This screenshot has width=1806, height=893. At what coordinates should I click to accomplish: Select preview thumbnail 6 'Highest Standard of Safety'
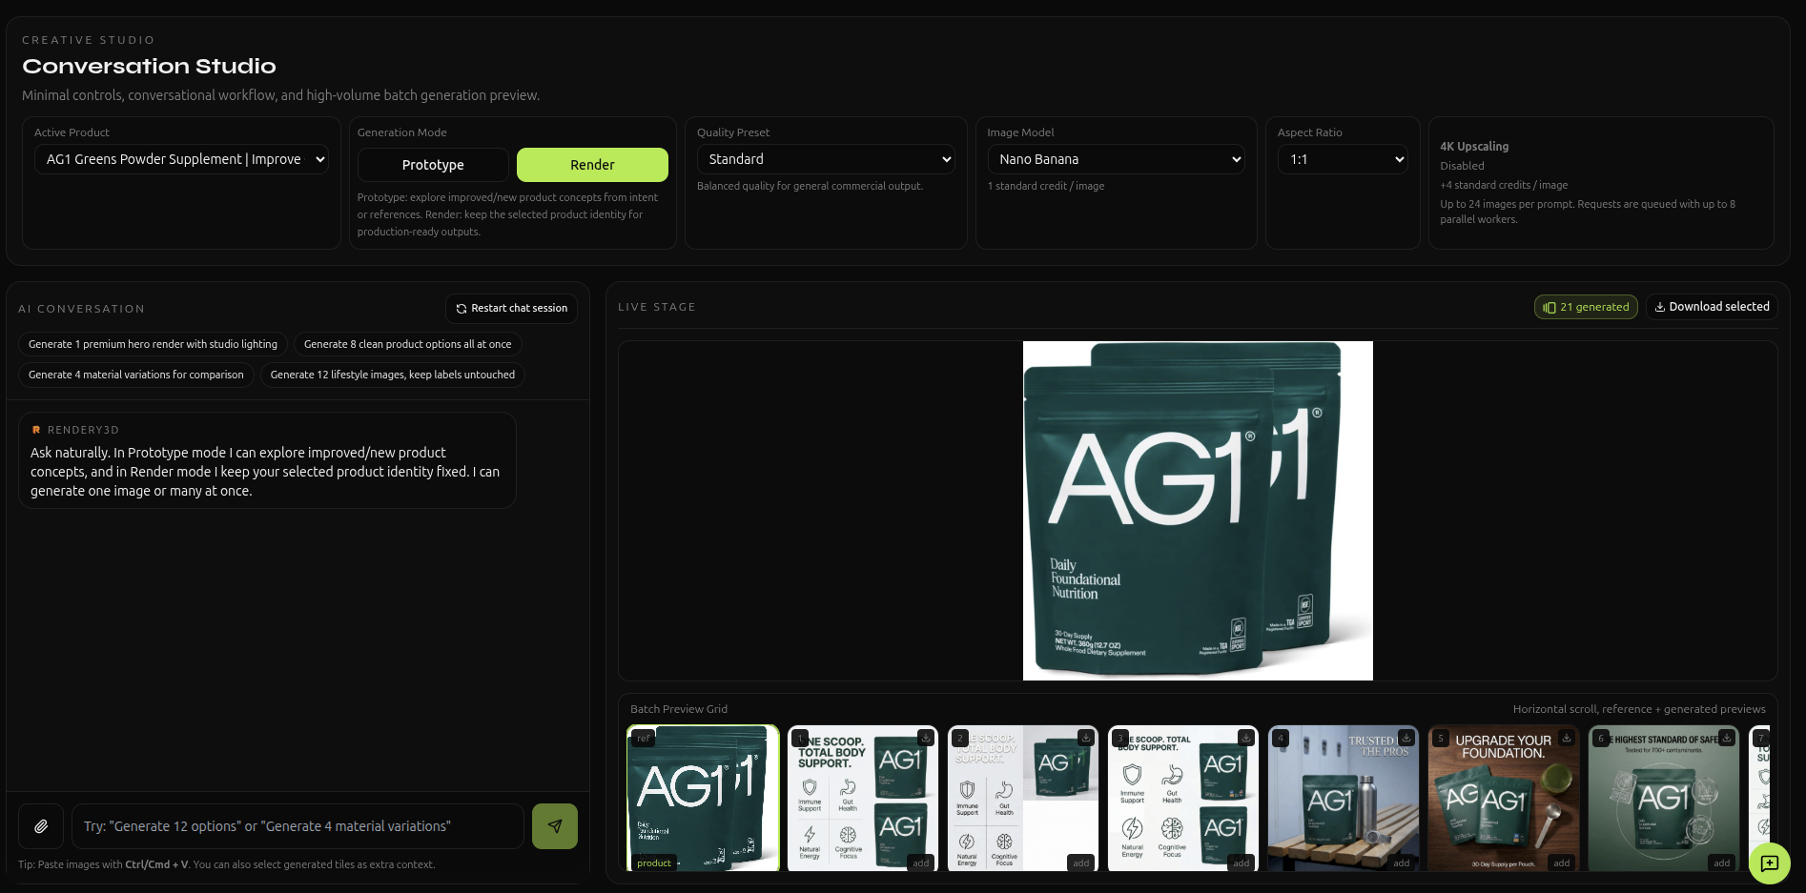click(x=1664, y=799)
